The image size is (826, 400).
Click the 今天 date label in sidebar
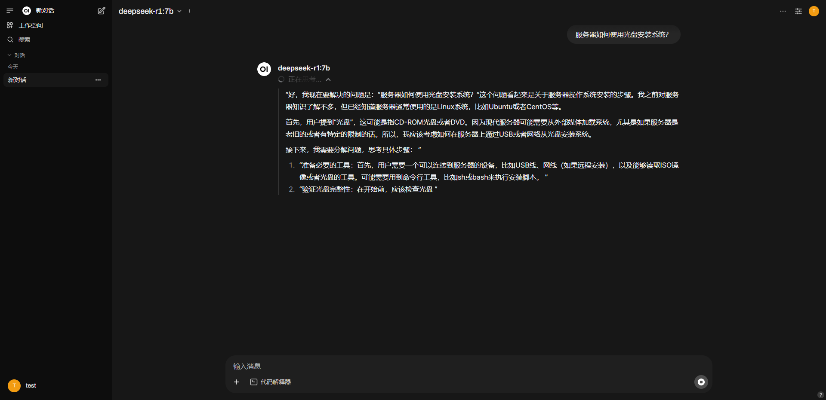click(x=13, y=67)
